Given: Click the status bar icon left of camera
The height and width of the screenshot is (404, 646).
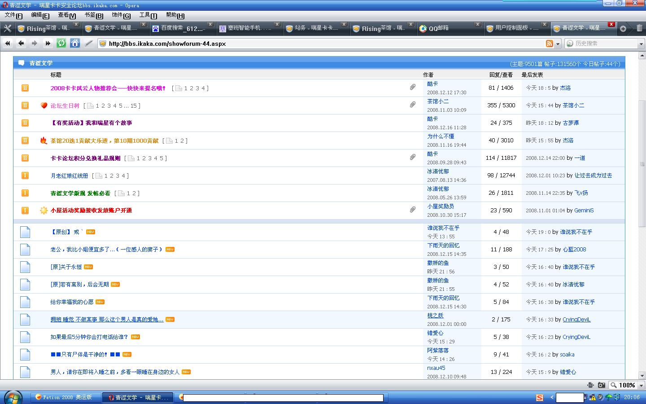Looking at the screenshot, I should coord(590,385).
